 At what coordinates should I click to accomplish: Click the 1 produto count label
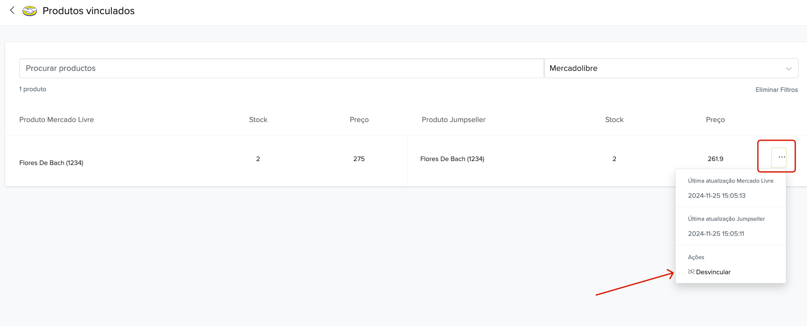(x=33, y=89)
